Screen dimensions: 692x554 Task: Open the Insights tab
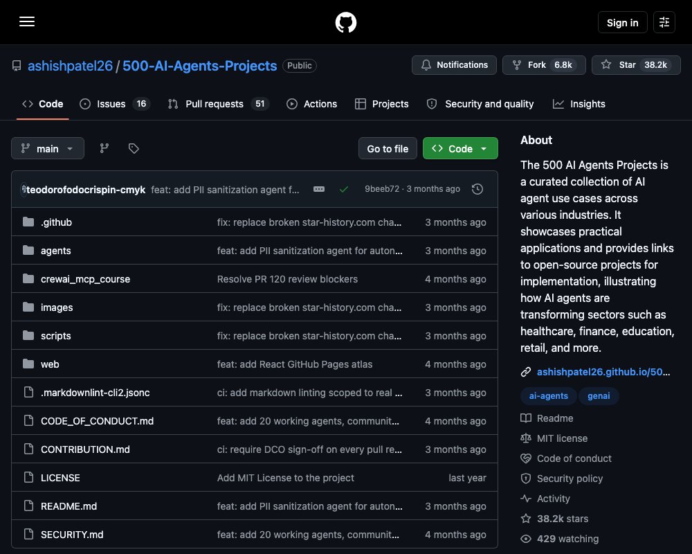pos(579,104)
